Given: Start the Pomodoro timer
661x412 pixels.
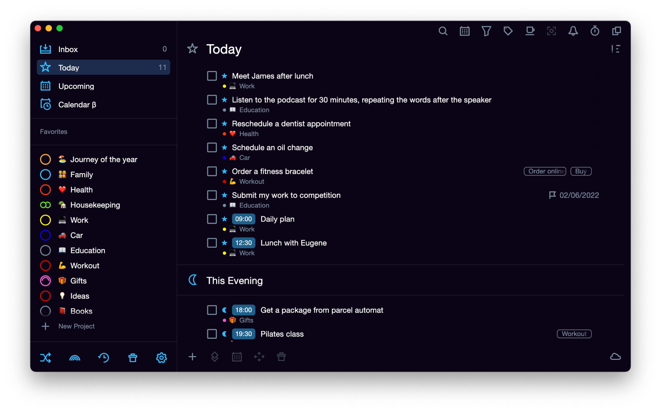Looking at the screenshot, I should tap(595, 31).
